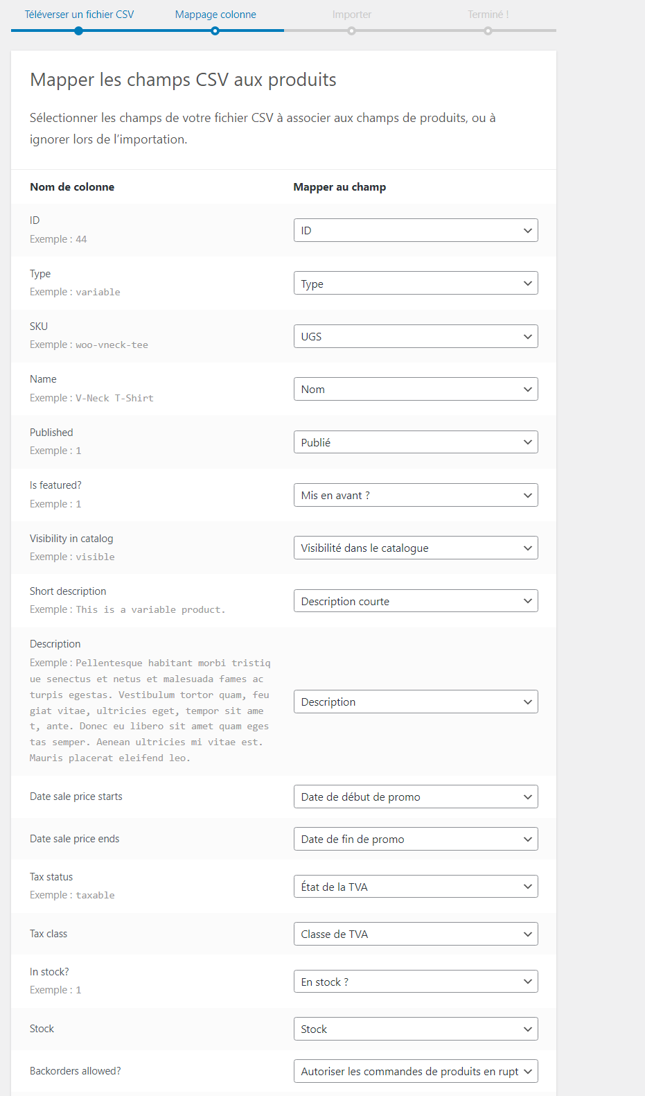Screen dimensions: 645x1096
Task: Expand the 'Description courte' dropdown
Action: click(416, 601)
